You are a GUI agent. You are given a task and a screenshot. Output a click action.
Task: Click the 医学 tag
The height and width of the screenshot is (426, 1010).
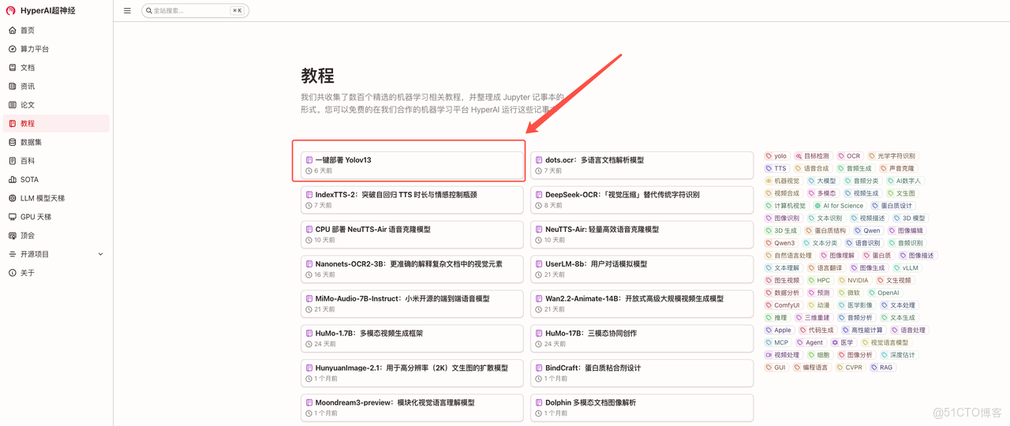coord(843,342)
